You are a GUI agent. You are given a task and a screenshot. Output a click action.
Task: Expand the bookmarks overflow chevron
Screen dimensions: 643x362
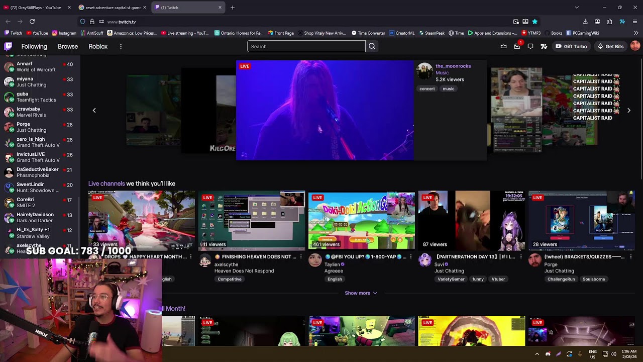[x=635, y=33]
